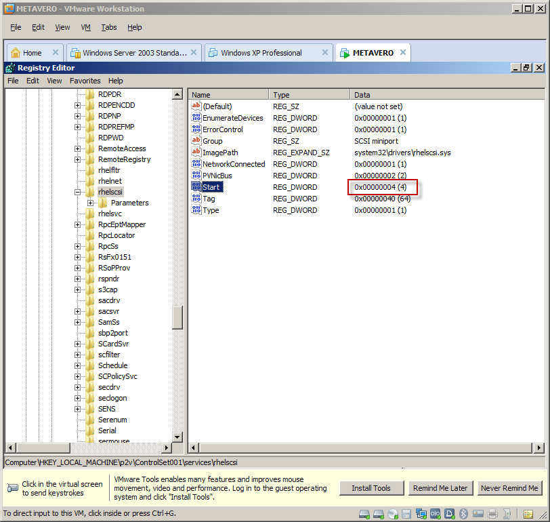Collapse the rhelscsi registry key
Viewport: 550px width, 522px height.
click(77, 192)
